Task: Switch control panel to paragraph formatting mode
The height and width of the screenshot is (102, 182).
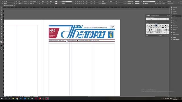Action: (2, 3)
